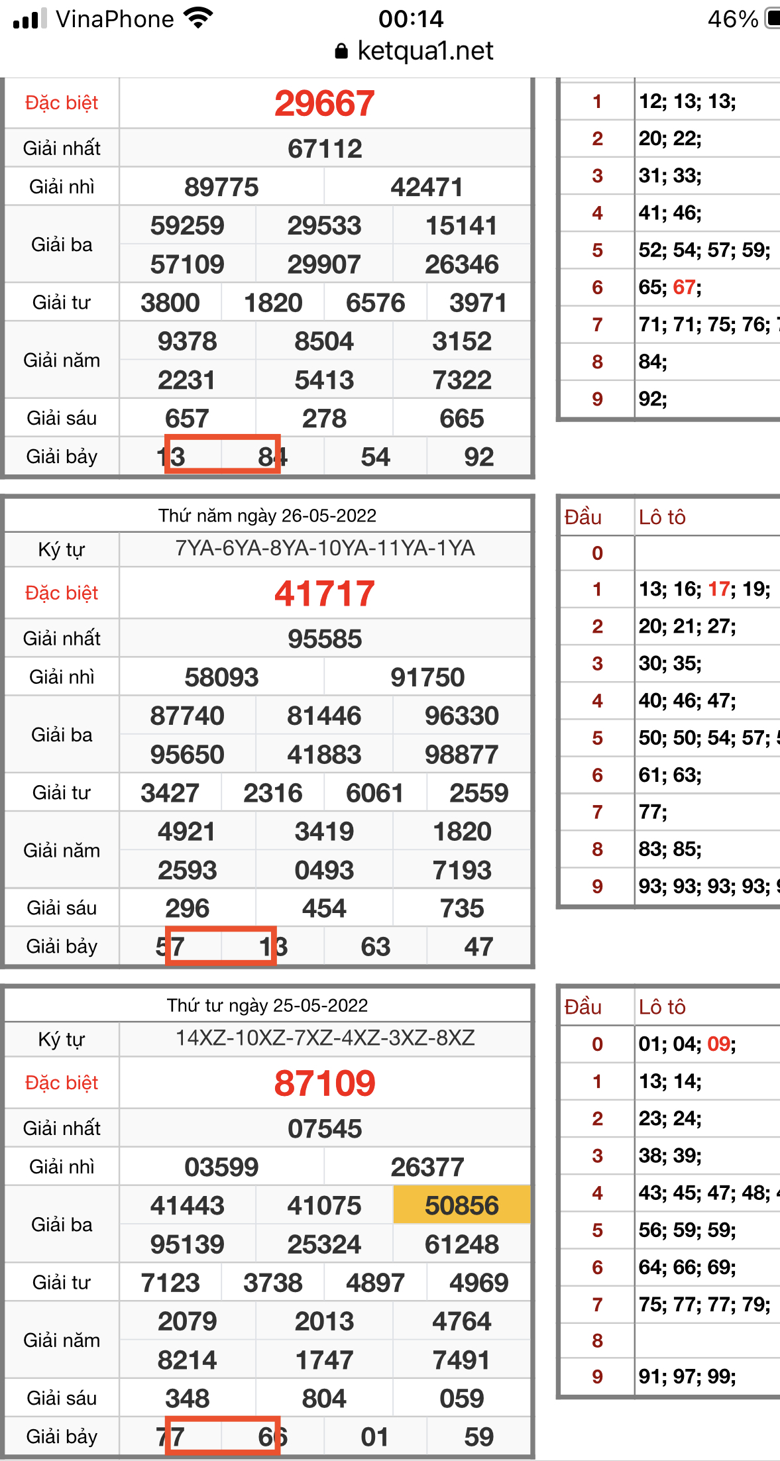This screenshot has height=1461, width=780.
Task: Select third prize number 29533
Action: [x=324, y=225]
